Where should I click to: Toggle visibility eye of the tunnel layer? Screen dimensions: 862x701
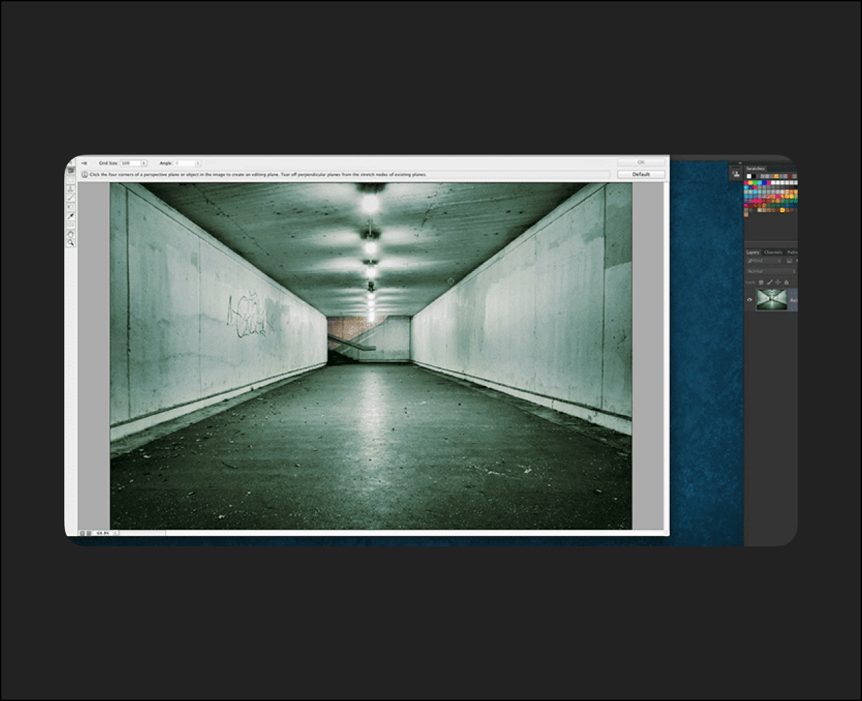click(750, 300)
